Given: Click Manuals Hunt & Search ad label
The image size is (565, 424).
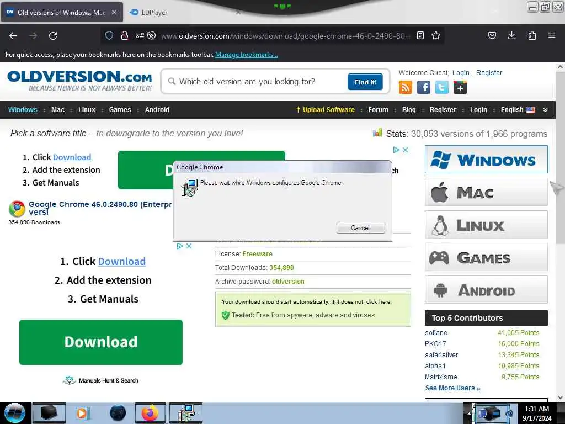Looking at the screenshot, I should [109, 381].
